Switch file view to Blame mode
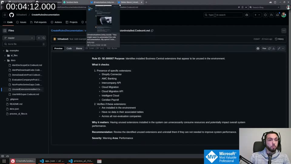Image resolution: width=291 pixels, height=164 pixels. [79, 49]
